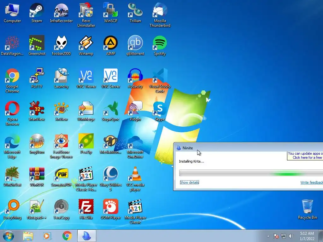Select the IrfanView shortcut
The width and height of the screenshot is (323, 242).
click(x=37, y=111)
